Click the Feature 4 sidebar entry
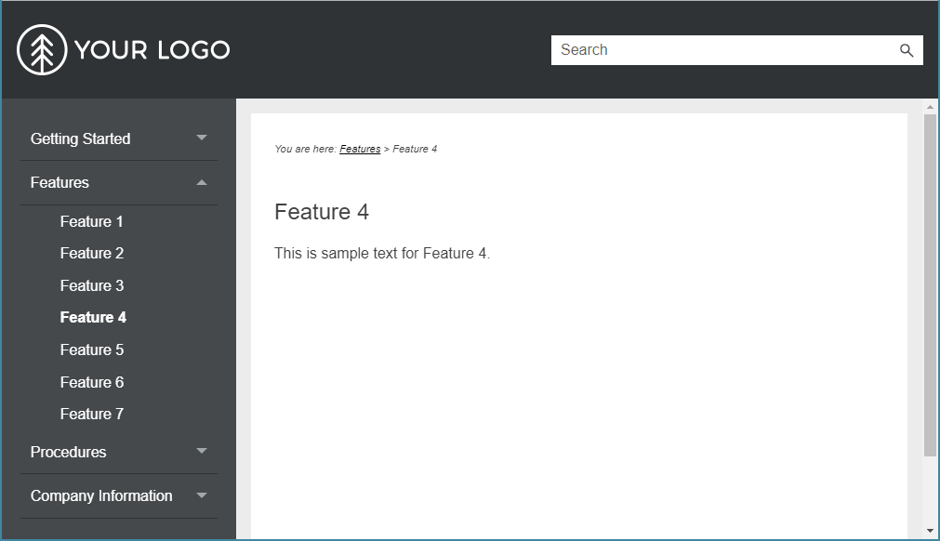 92,317
